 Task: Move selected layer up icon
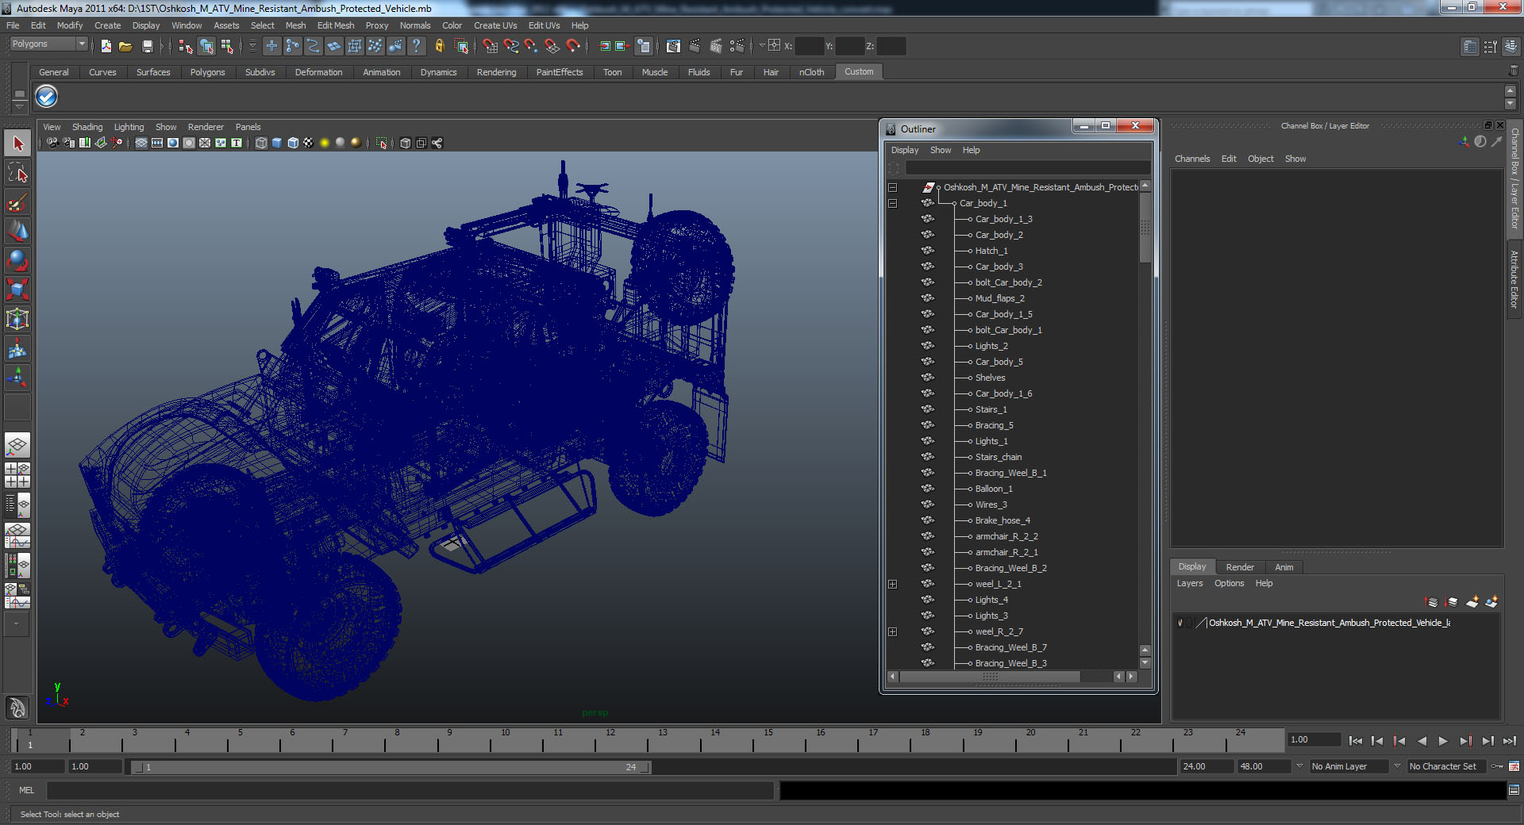click(x=1432, y=602)
